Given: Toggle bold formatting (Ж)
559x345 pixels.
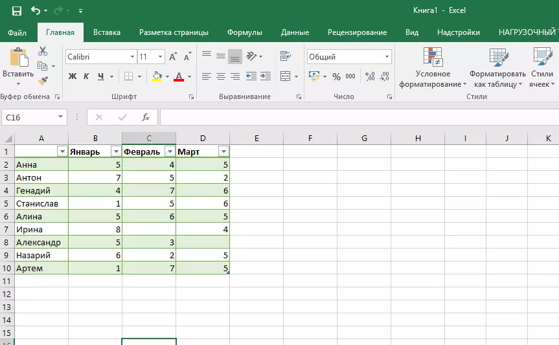Looking at the screenshot, I should tap(73, 76).
